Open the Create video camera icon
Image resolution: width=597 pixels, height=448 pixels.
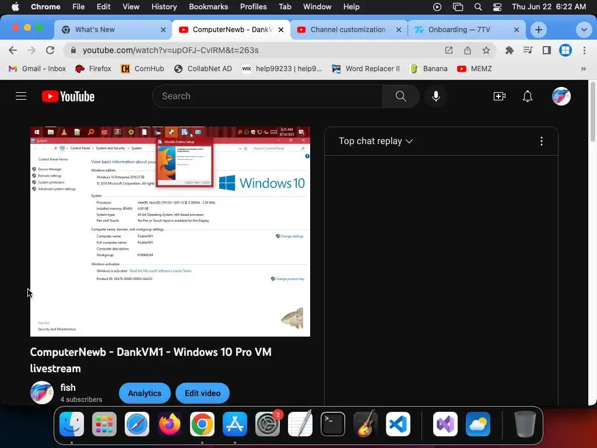pos(499,96)
